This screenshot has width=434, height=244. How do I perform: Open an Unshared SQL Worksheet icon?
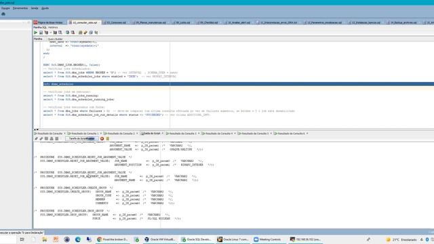(x=80, y=33)
